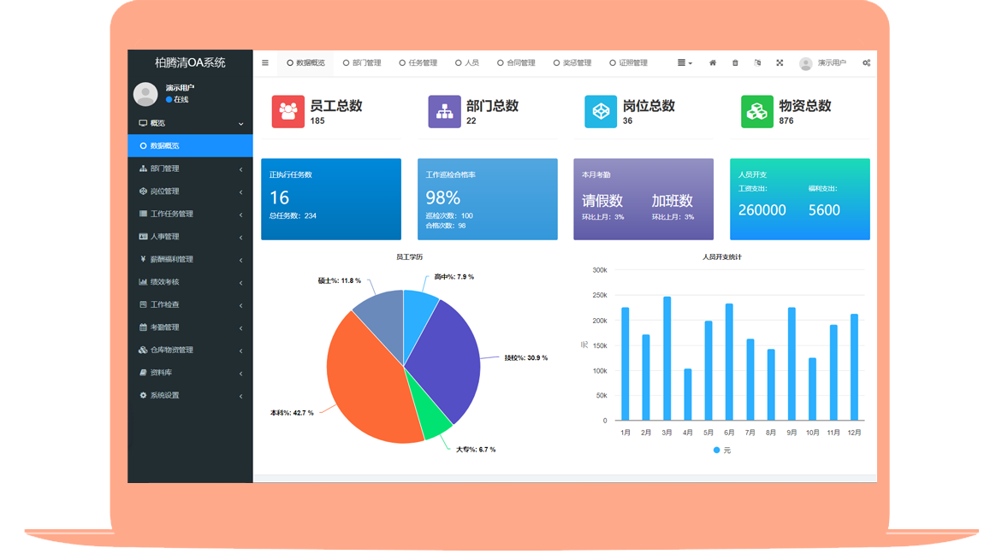Image resolution: width=1002 pixels, height=554 pixels.
Task: Click the gears settings icon at top right
Action: pos(867,62)
